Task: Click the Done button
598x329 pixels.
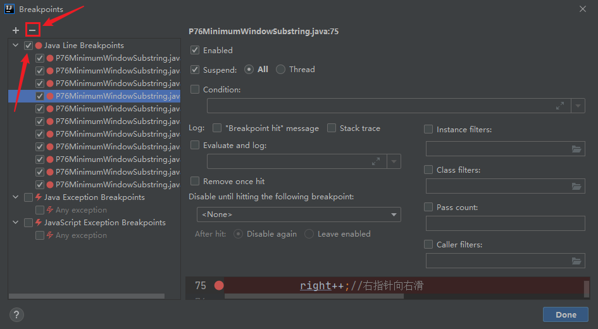Action: coord(565,314)
